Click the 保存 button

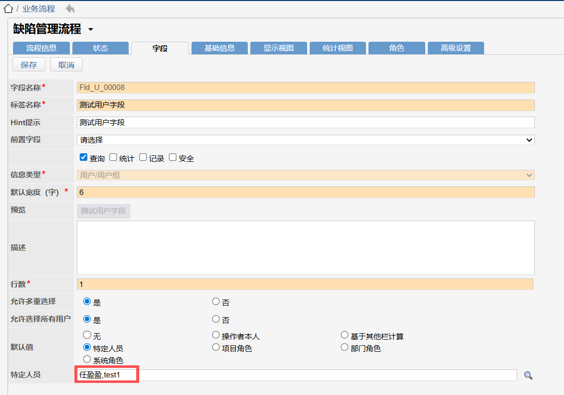[29, 65]
